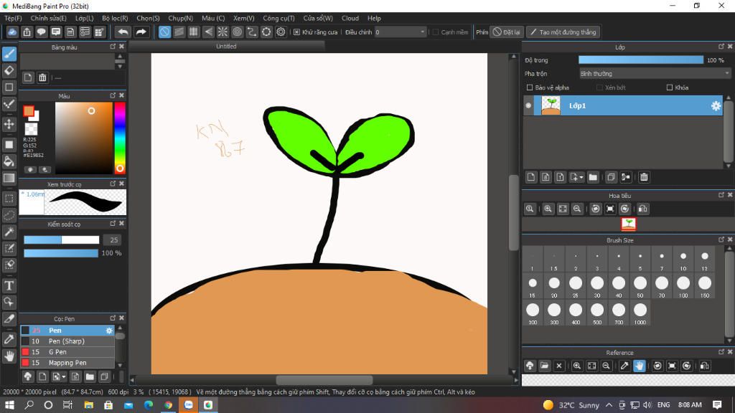
Task: Choose the Mapping Pen brush
Action: pyautogui.click(x=67, y=363)
